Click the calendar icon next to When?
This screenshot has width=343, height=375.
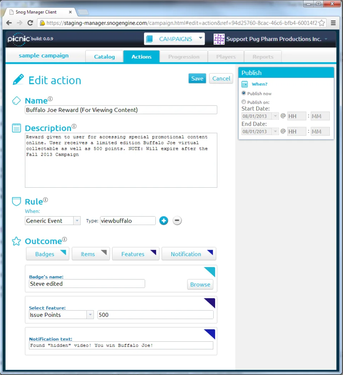coord(244,84)
